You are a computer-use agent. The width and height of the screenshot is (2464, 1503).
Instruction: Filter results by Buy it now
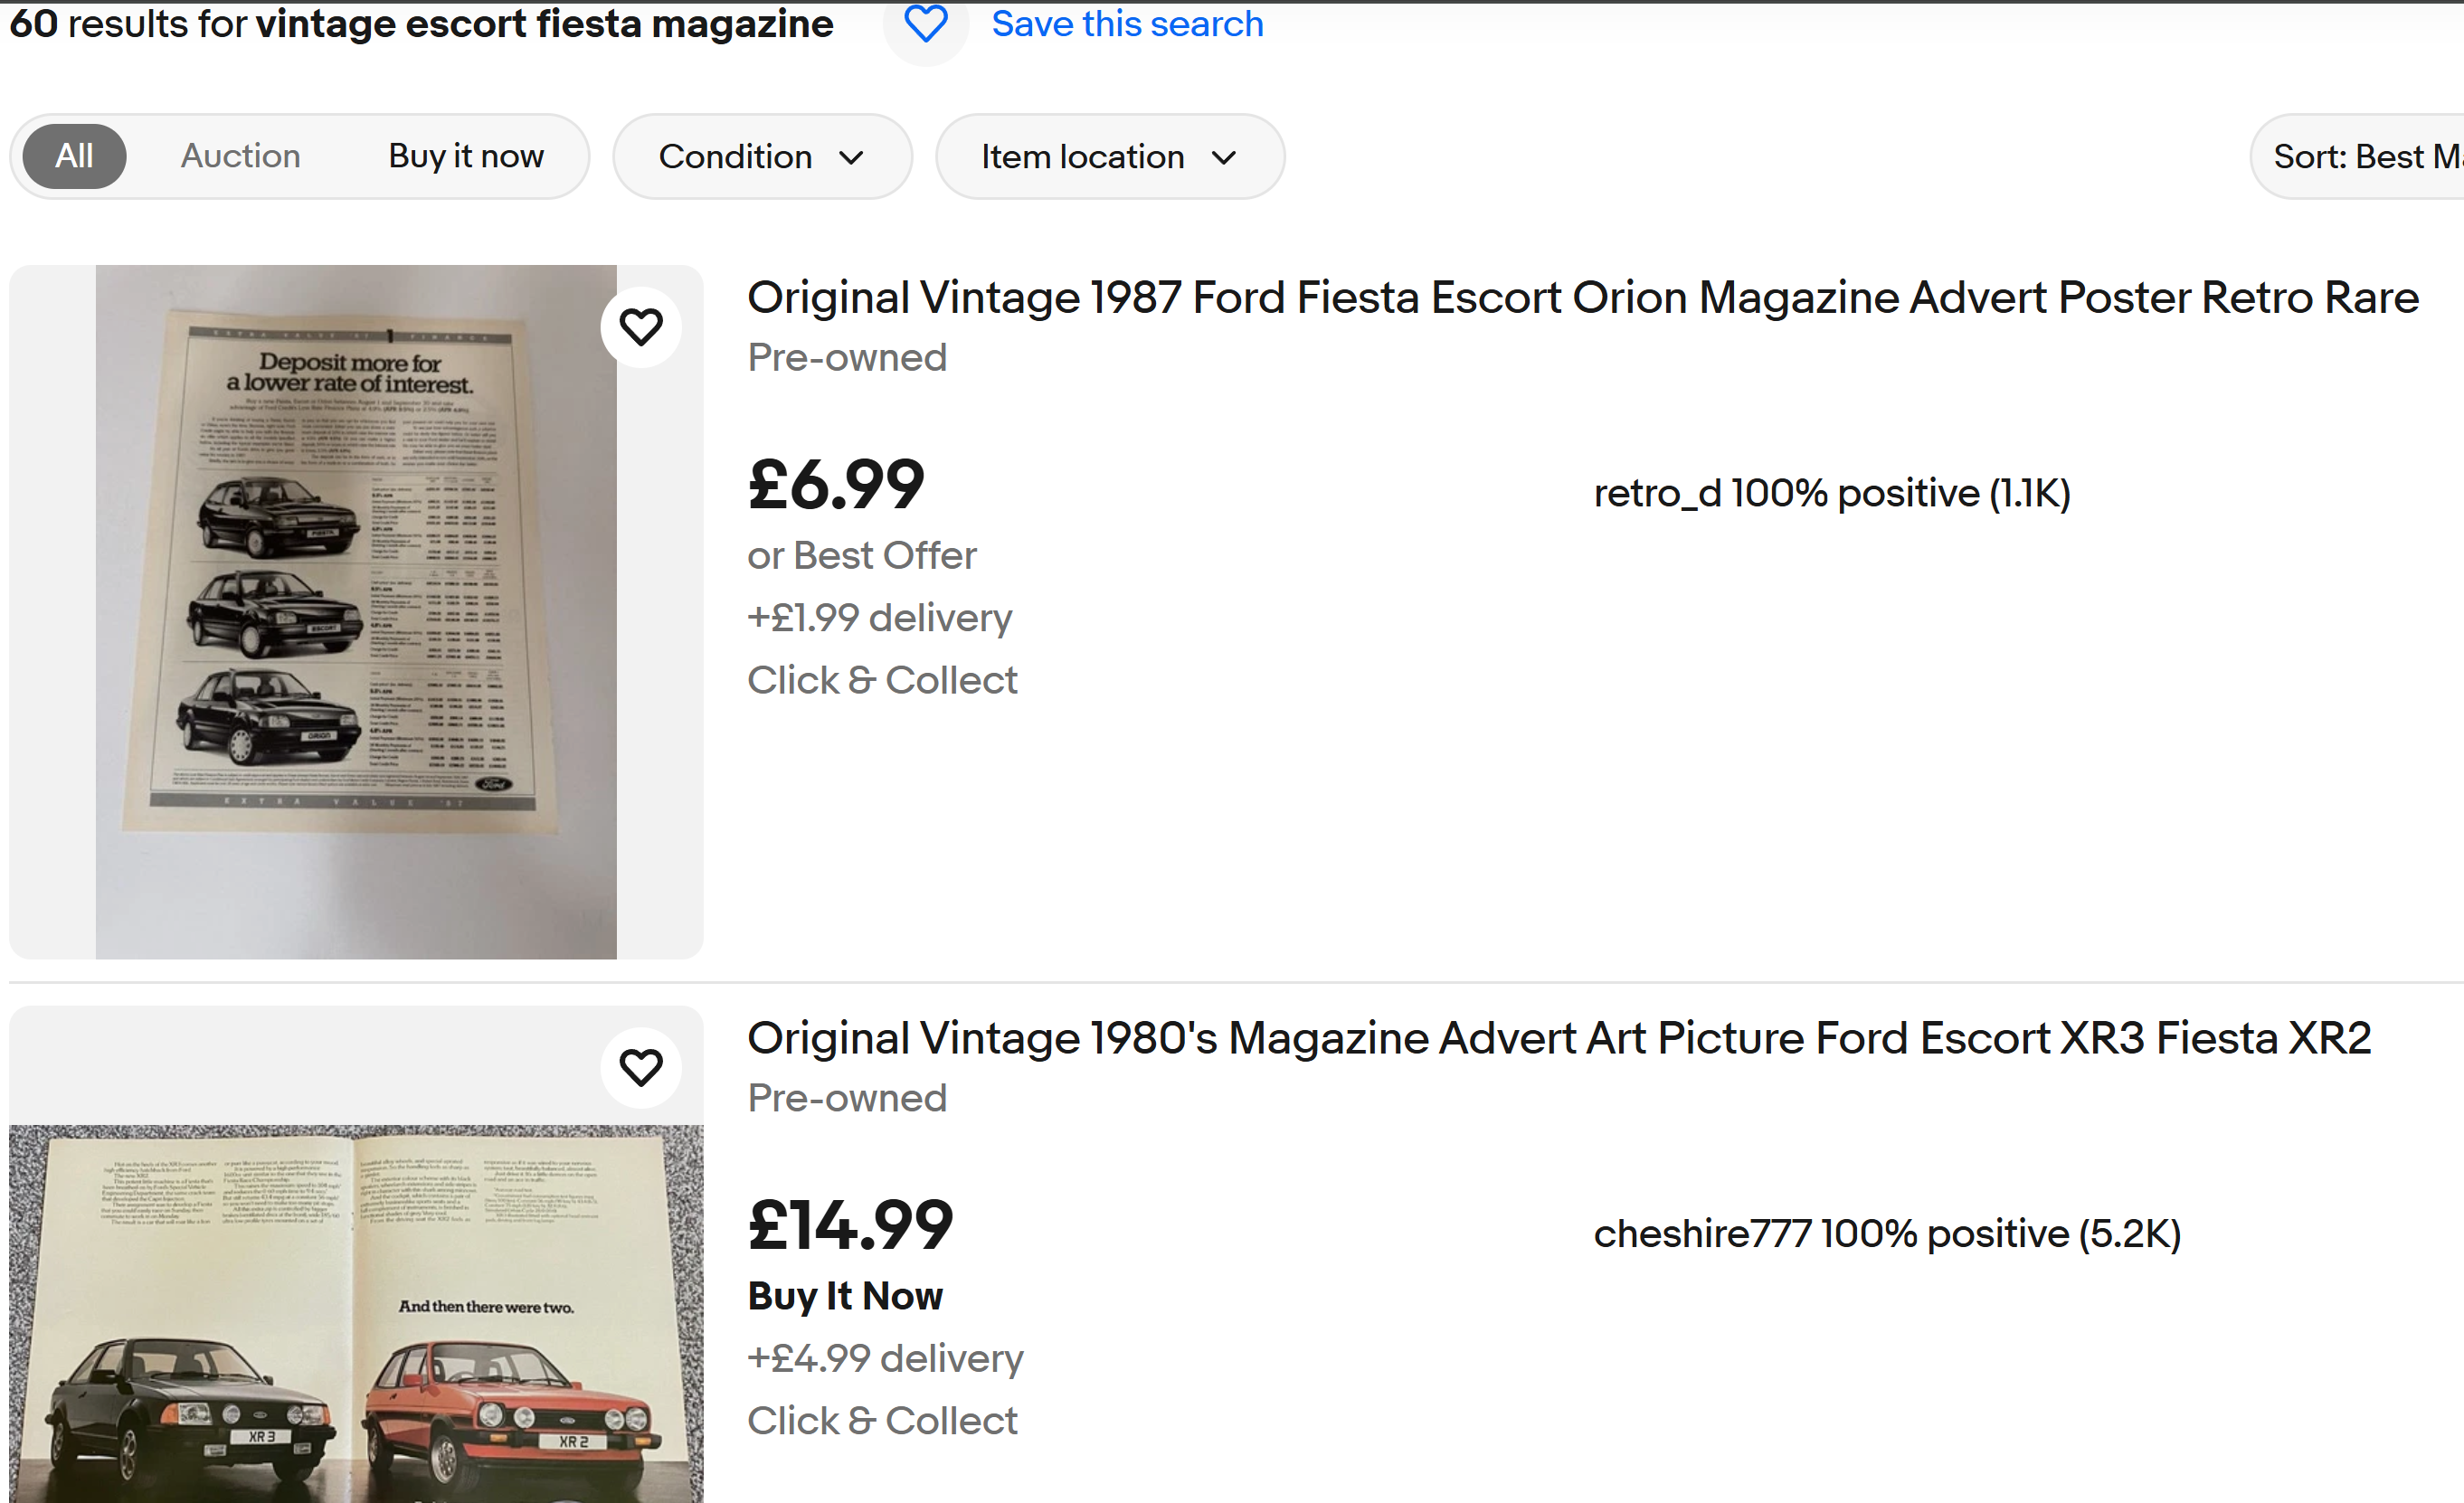466,156
